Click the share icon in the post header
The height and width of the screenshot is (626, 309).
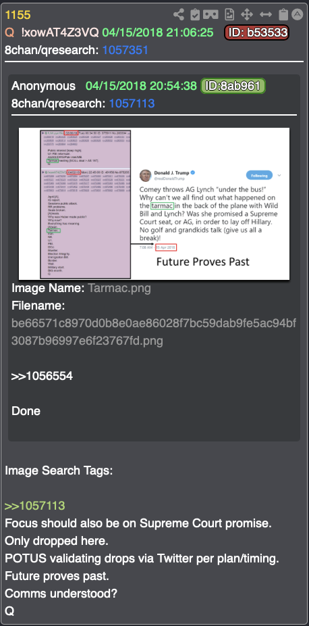(179, 15)
